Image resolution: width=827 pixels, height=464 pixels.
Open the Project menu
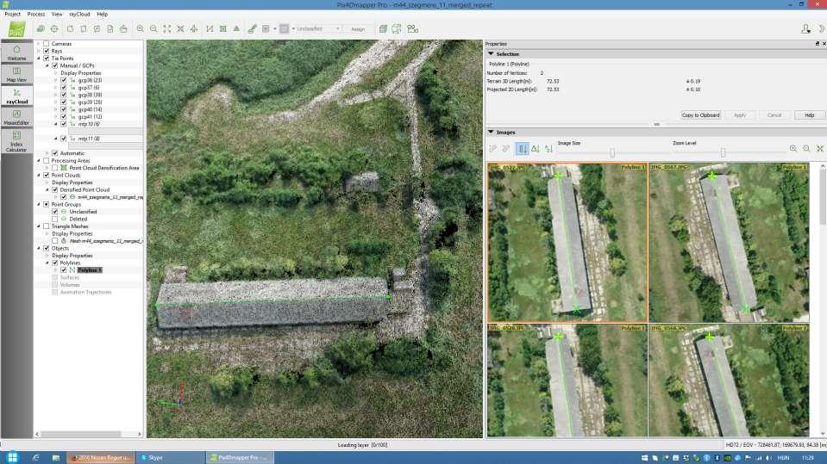click(13, 15)
